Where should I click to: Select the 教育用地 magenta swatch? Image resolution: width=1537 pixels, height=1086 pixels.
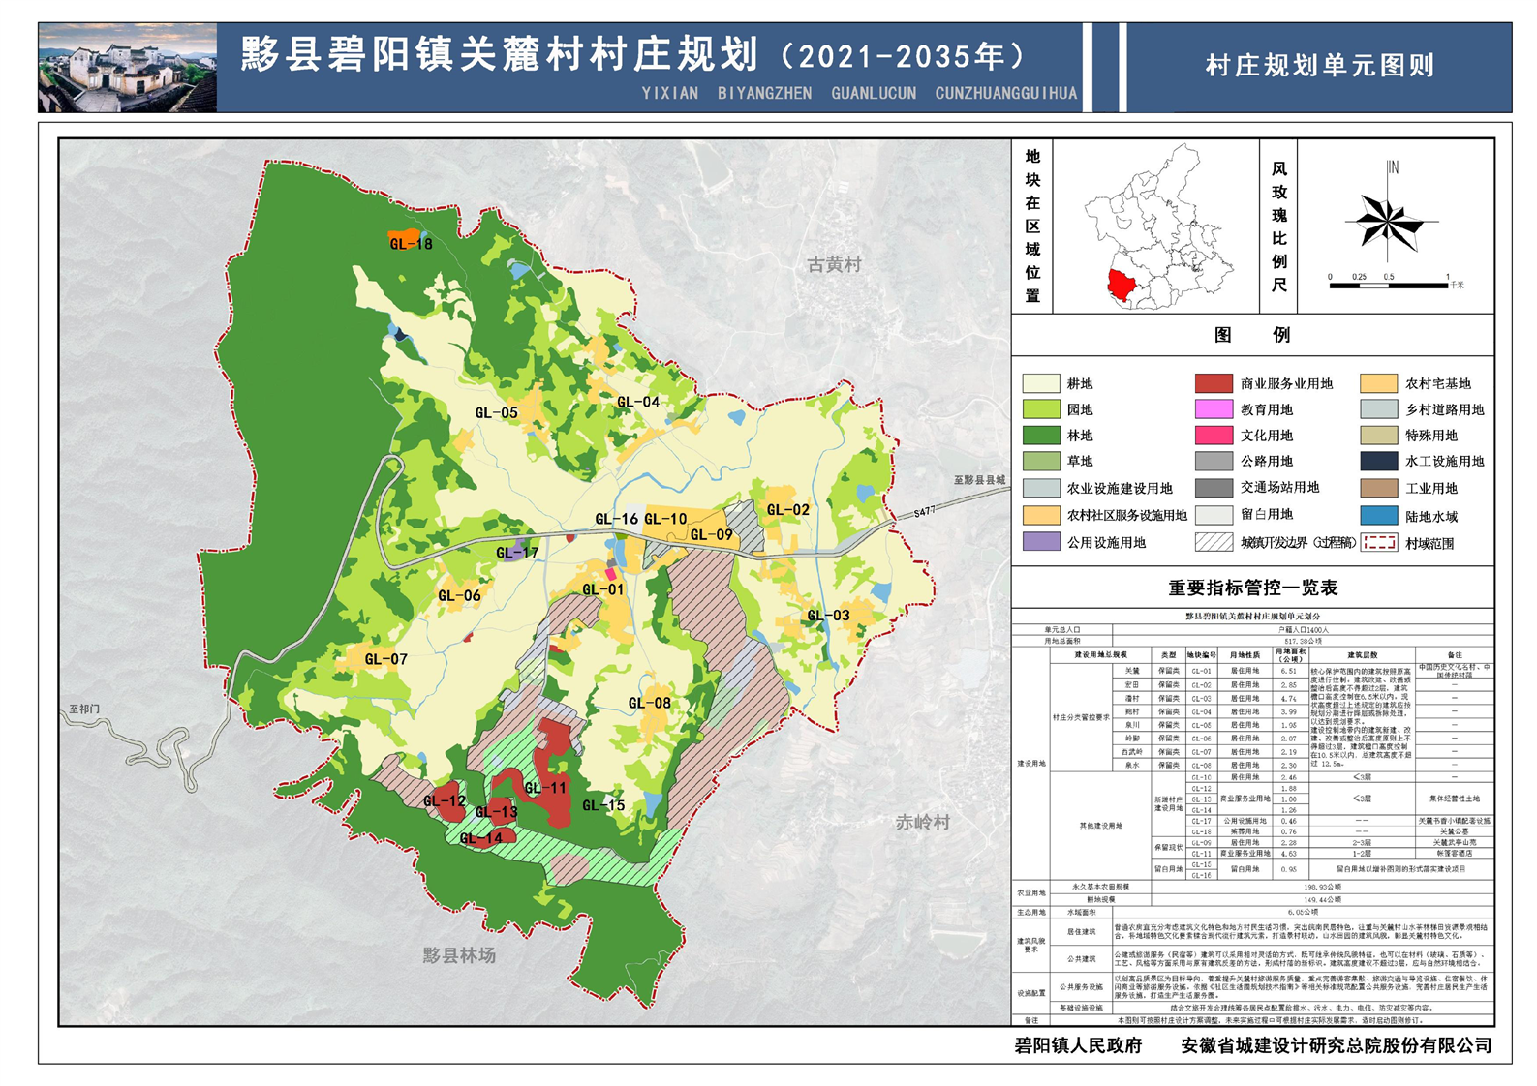pos(1214,409)
